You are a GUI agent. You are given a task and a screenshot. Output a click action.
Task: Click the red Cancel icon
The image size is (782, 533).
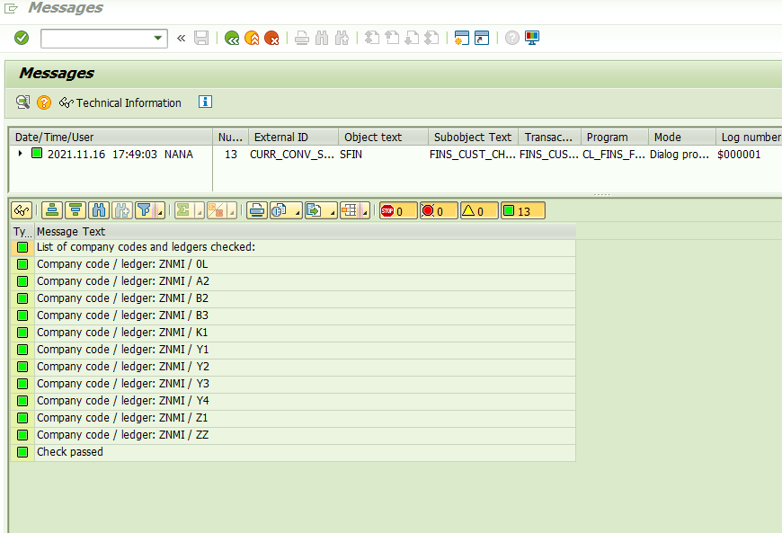click(271, 38)
